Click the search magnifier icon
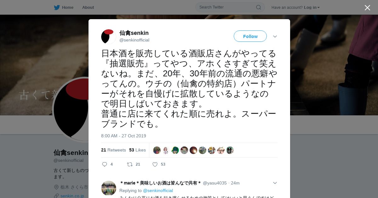 tap(258, 7)
